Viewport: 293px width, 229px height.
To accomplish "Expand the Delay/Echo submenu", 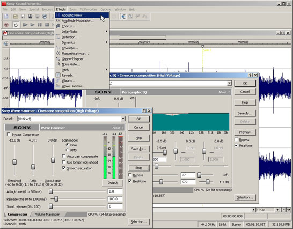I will pyautogui.click(x=82, y=32).
